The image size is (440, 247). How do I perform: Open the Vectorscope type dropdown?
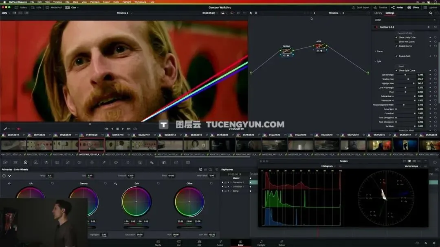click(413, 166)
